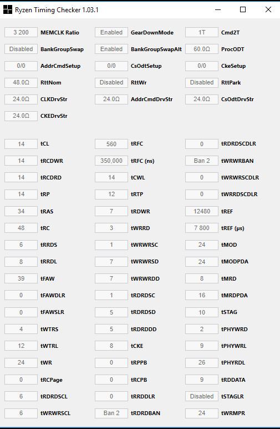The width and height of the screenshot is (280, 429).
Task: Click the tRFC (ns) value field
Action: point(111,161)
